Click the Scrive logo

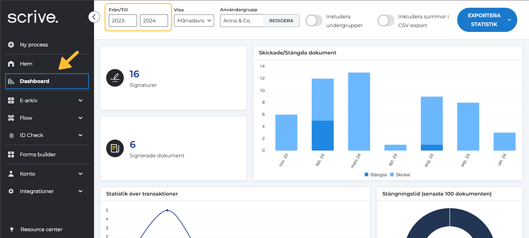pyautogui.click(x=33, y=17)
